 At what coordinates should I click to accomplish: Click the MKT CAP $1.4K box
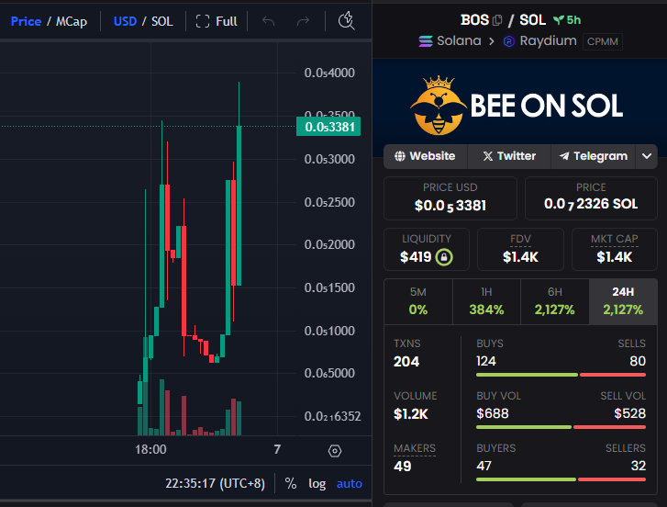click(615, 250)
